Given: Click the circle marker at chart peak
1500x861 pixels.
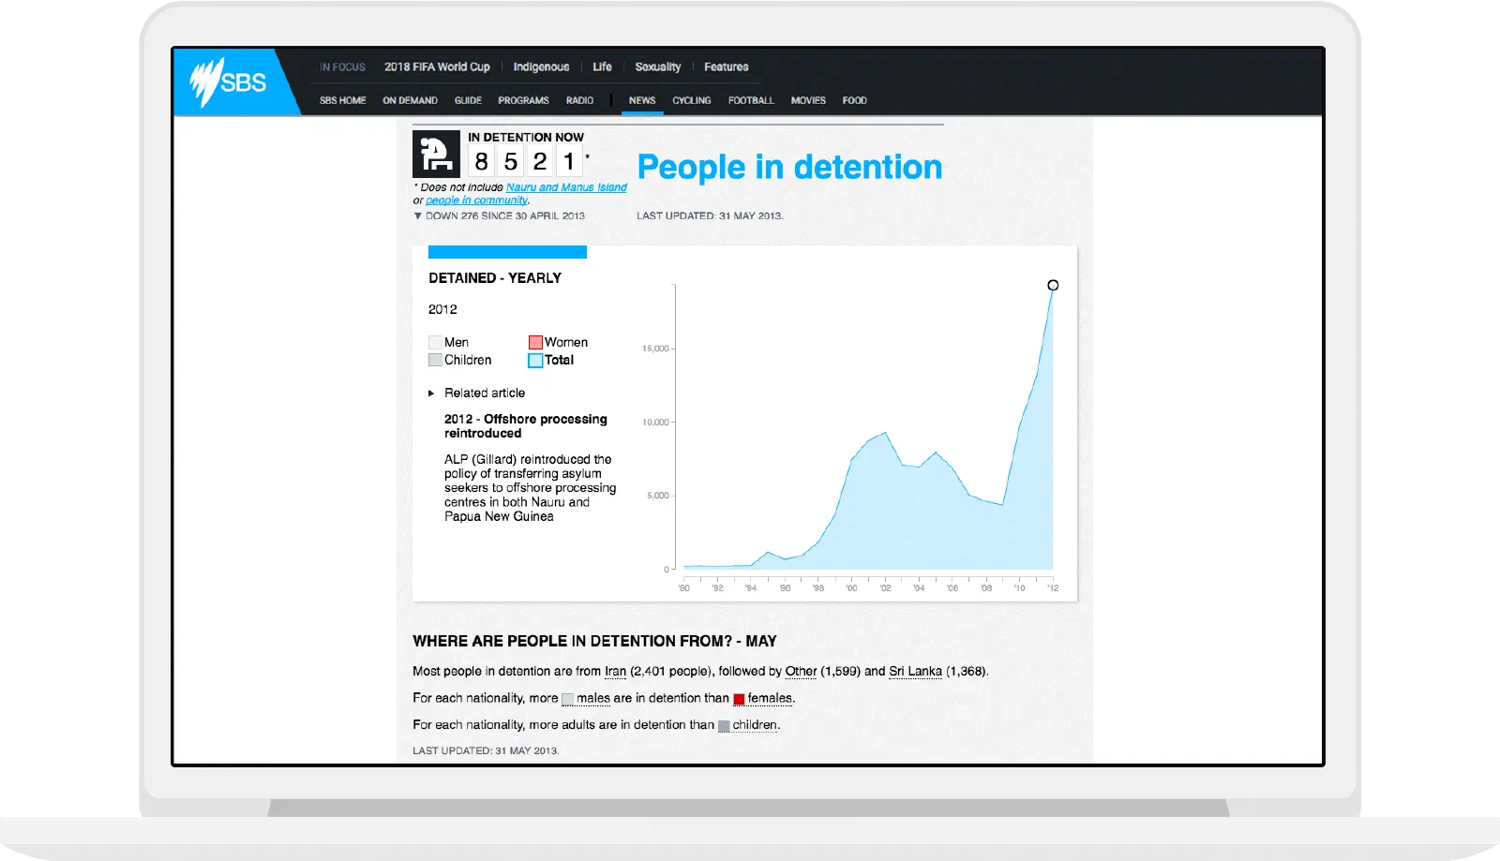Looking at the screenshot, I should pyautogui.click(x=1053, y=285).
